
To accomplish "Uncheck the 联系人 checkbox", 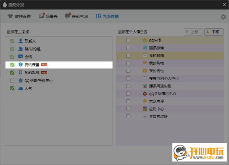I will pos(12,41).
